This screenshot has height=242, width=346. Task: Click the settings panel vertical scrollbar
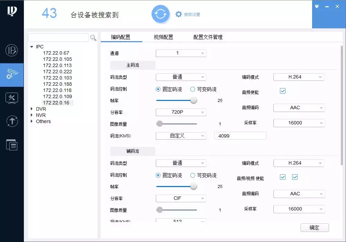pos(342,105)
